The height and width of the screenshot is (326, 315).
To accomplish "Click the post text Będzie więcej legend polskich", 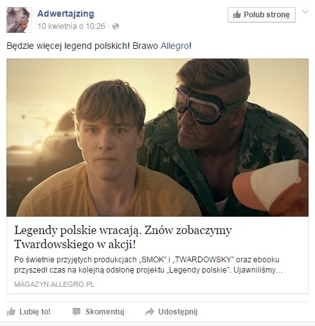I will tap(68, 46).
